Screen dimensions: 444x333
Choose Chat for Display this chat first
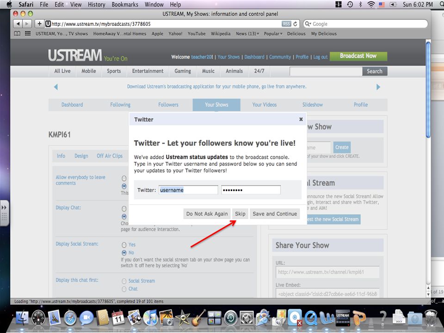[124, 289]
